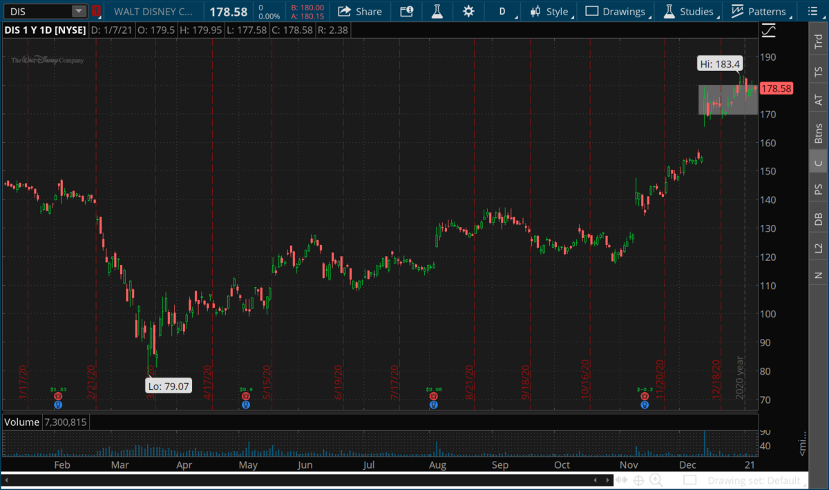Image resolution: width=829 pixels, height=490 pixels.
Task: Click the Mar label on time axis
Action: [121, 465]
